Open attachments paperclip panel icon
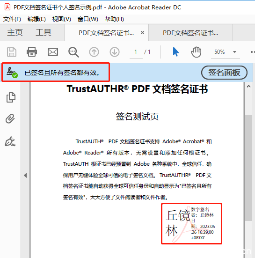255x258 pixels. click(x=10, y=118)
